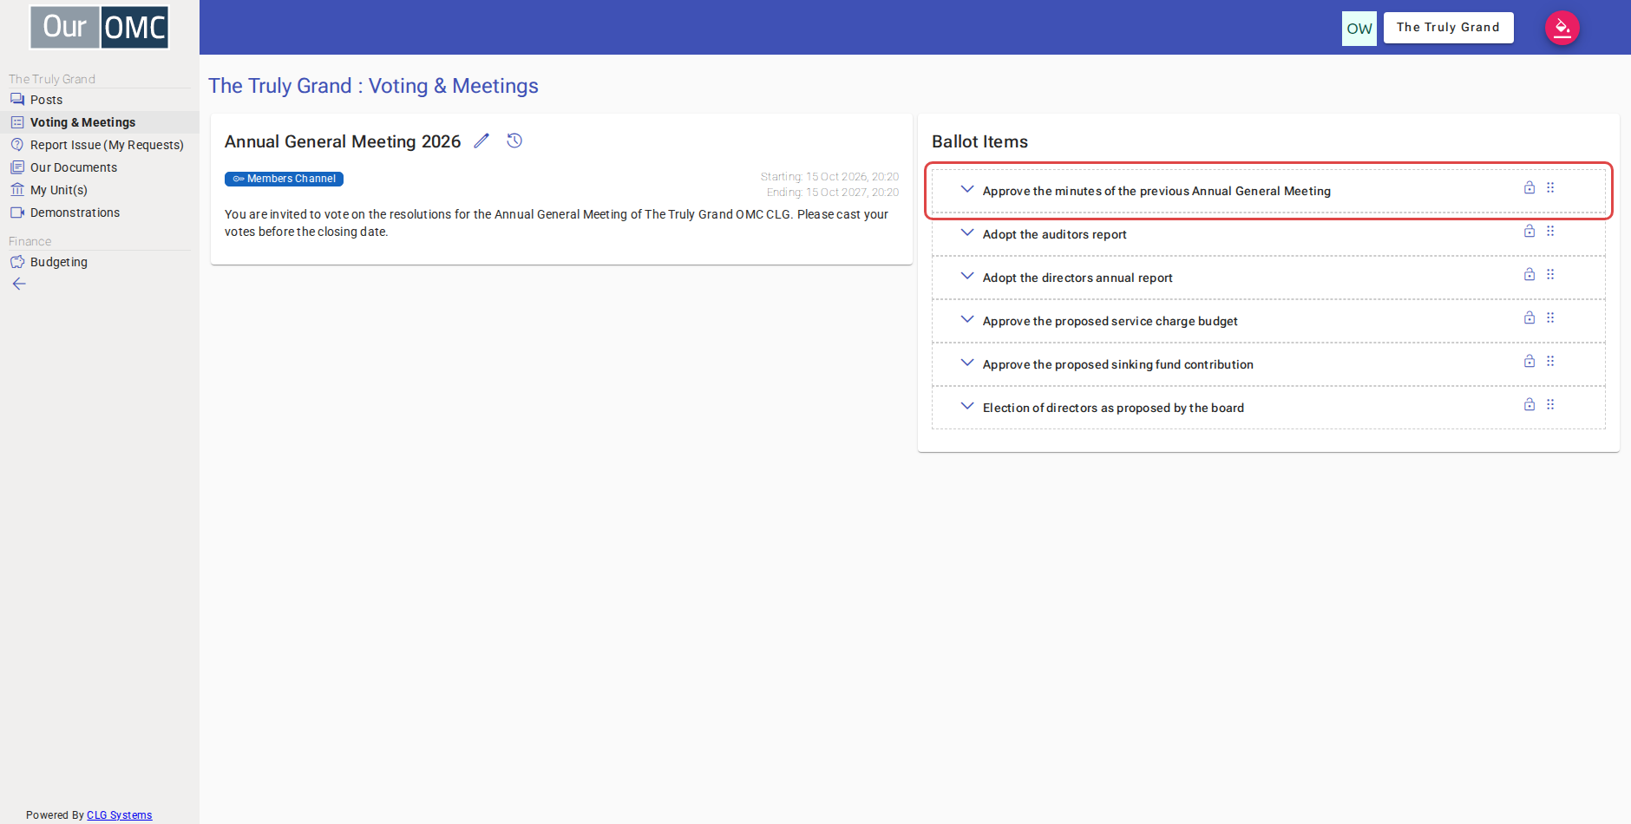
Task: Click the back arrow in sidebar
Action: click(19, 284)
